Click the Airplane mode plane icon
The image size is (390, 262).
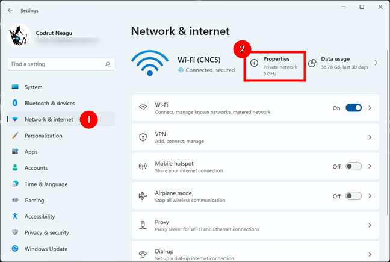143,196
